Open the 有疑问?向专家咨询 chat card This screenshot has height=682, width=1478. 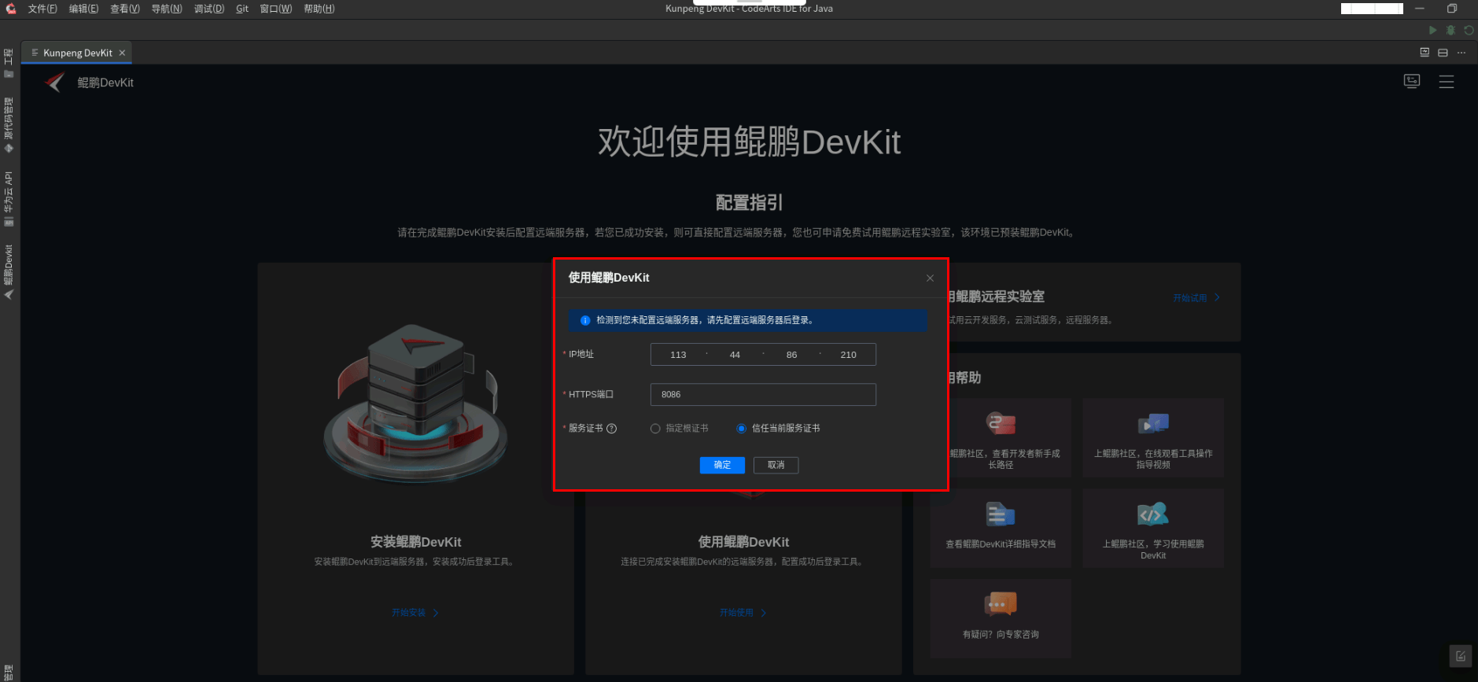(x=1001, y=618)
